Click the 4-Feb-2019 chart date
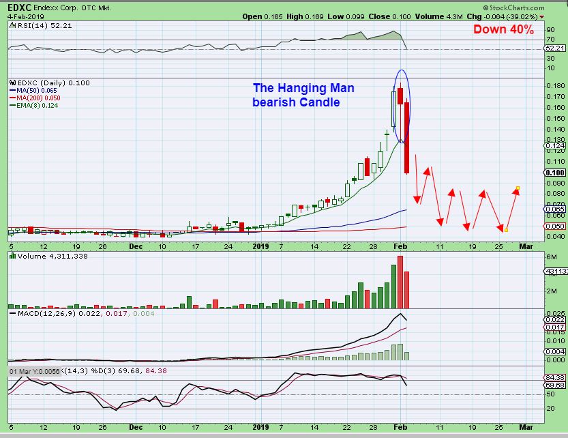The height and width of the screenshot is (438, 568). coord(26,16)
